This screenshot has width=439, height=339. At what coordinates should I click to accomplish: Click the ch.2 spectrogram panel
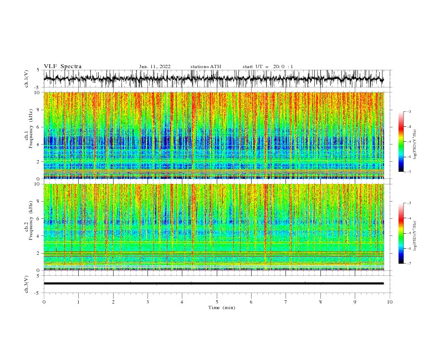(213, 227)
